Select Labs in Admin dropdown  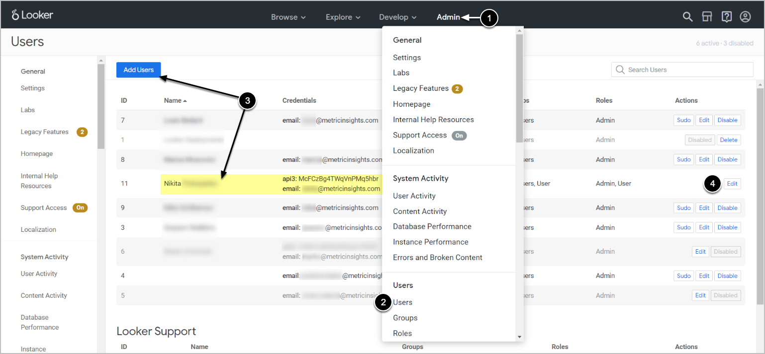401,72
